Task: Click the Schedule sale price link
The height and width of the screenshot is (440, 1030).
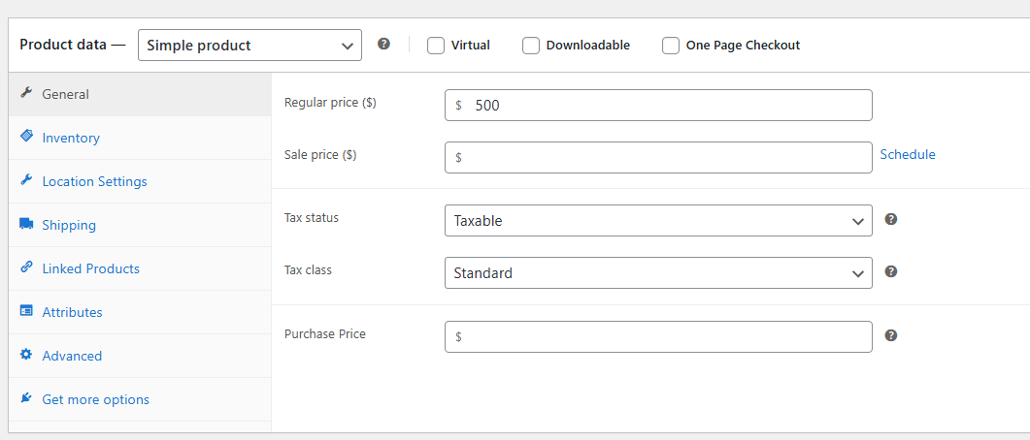Action: pyautogui.click(x=908, y=154)
